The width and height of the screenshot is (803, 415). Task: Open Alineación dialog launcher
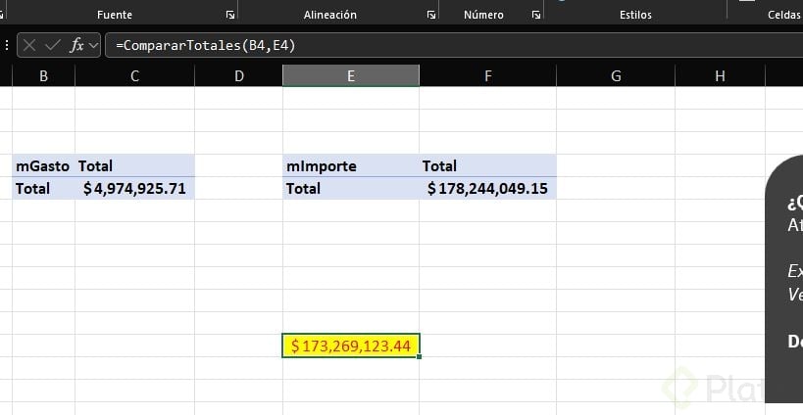[x=431, y=15]
